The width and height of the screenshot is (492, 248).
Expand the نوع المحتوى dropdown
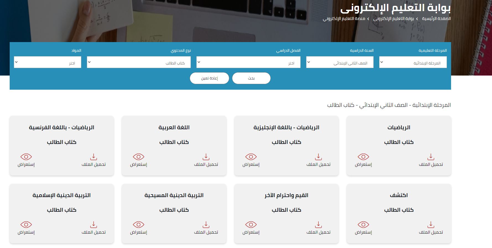pyautogui.click(x=139, y=62)
